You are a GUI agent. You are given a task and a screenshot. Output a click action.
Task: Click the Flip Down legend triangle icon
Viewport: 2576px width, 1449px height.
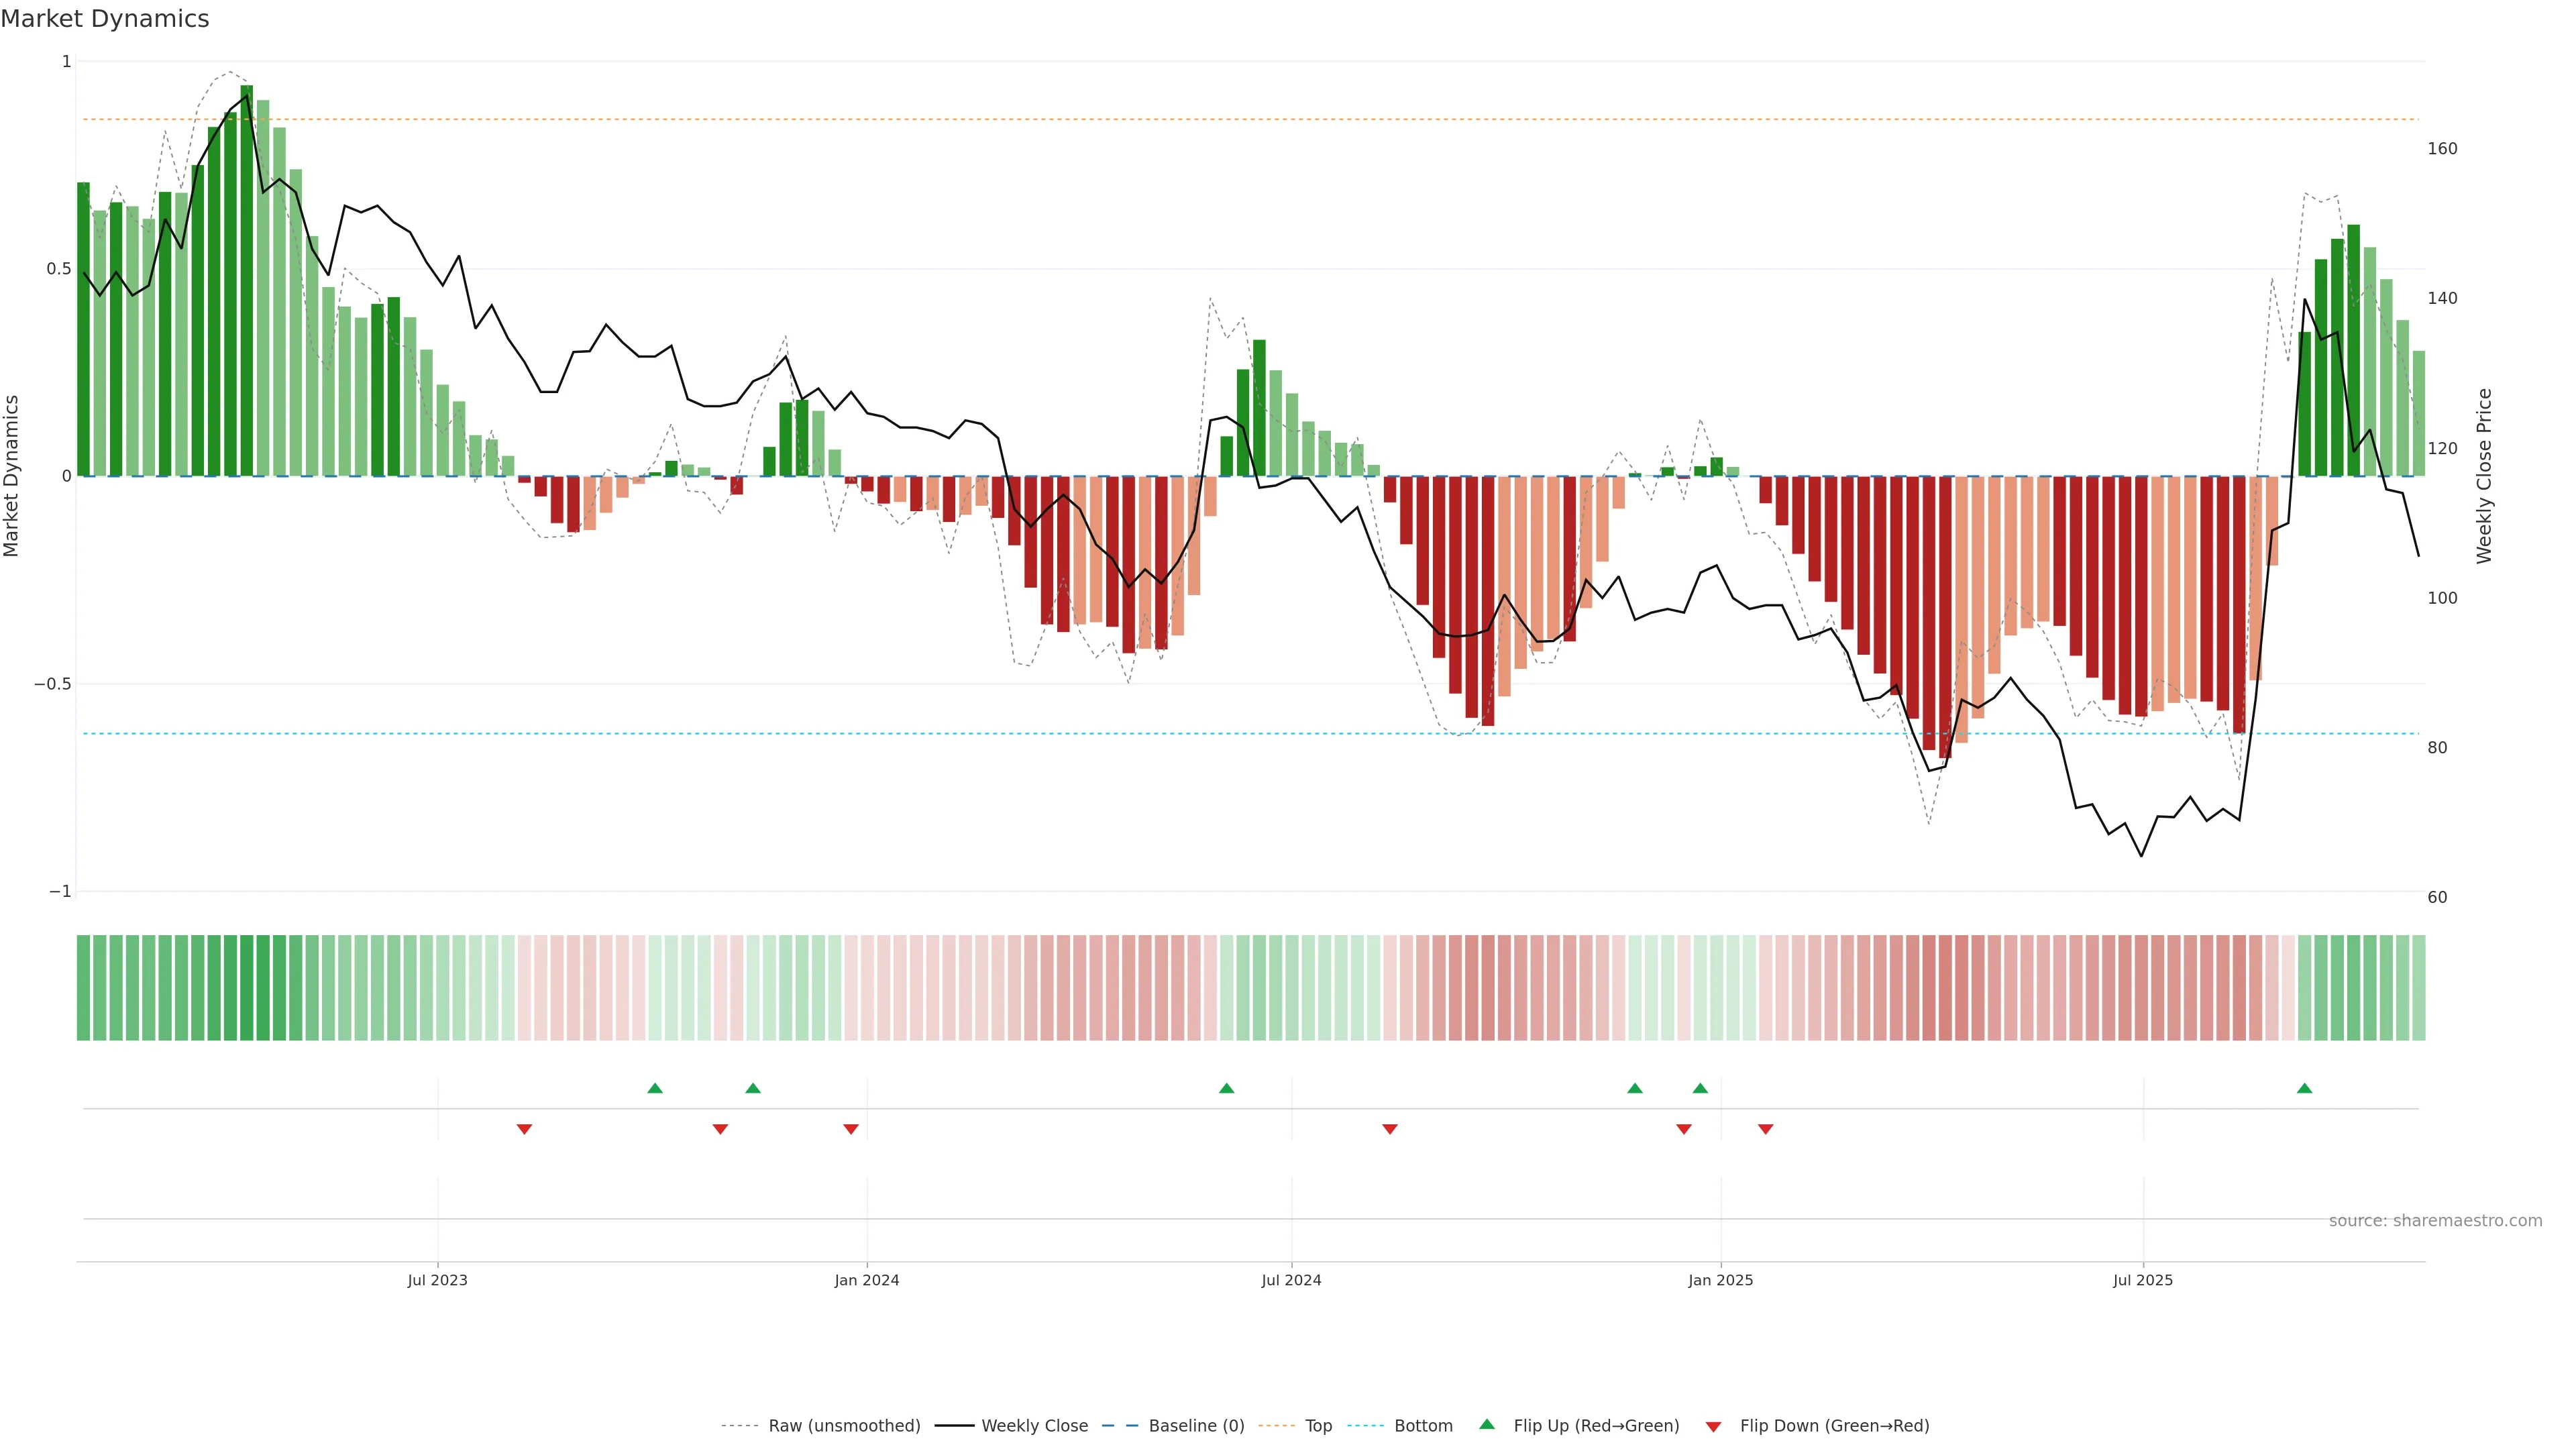pos(1713,1426)
